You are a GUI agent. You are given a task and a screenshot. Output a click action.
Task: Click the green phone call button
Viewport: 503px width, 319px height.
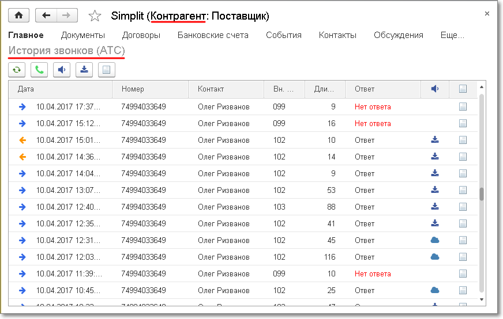[39, 70]
